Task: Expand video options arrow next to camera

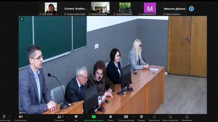Action: [x=28, y=117]
